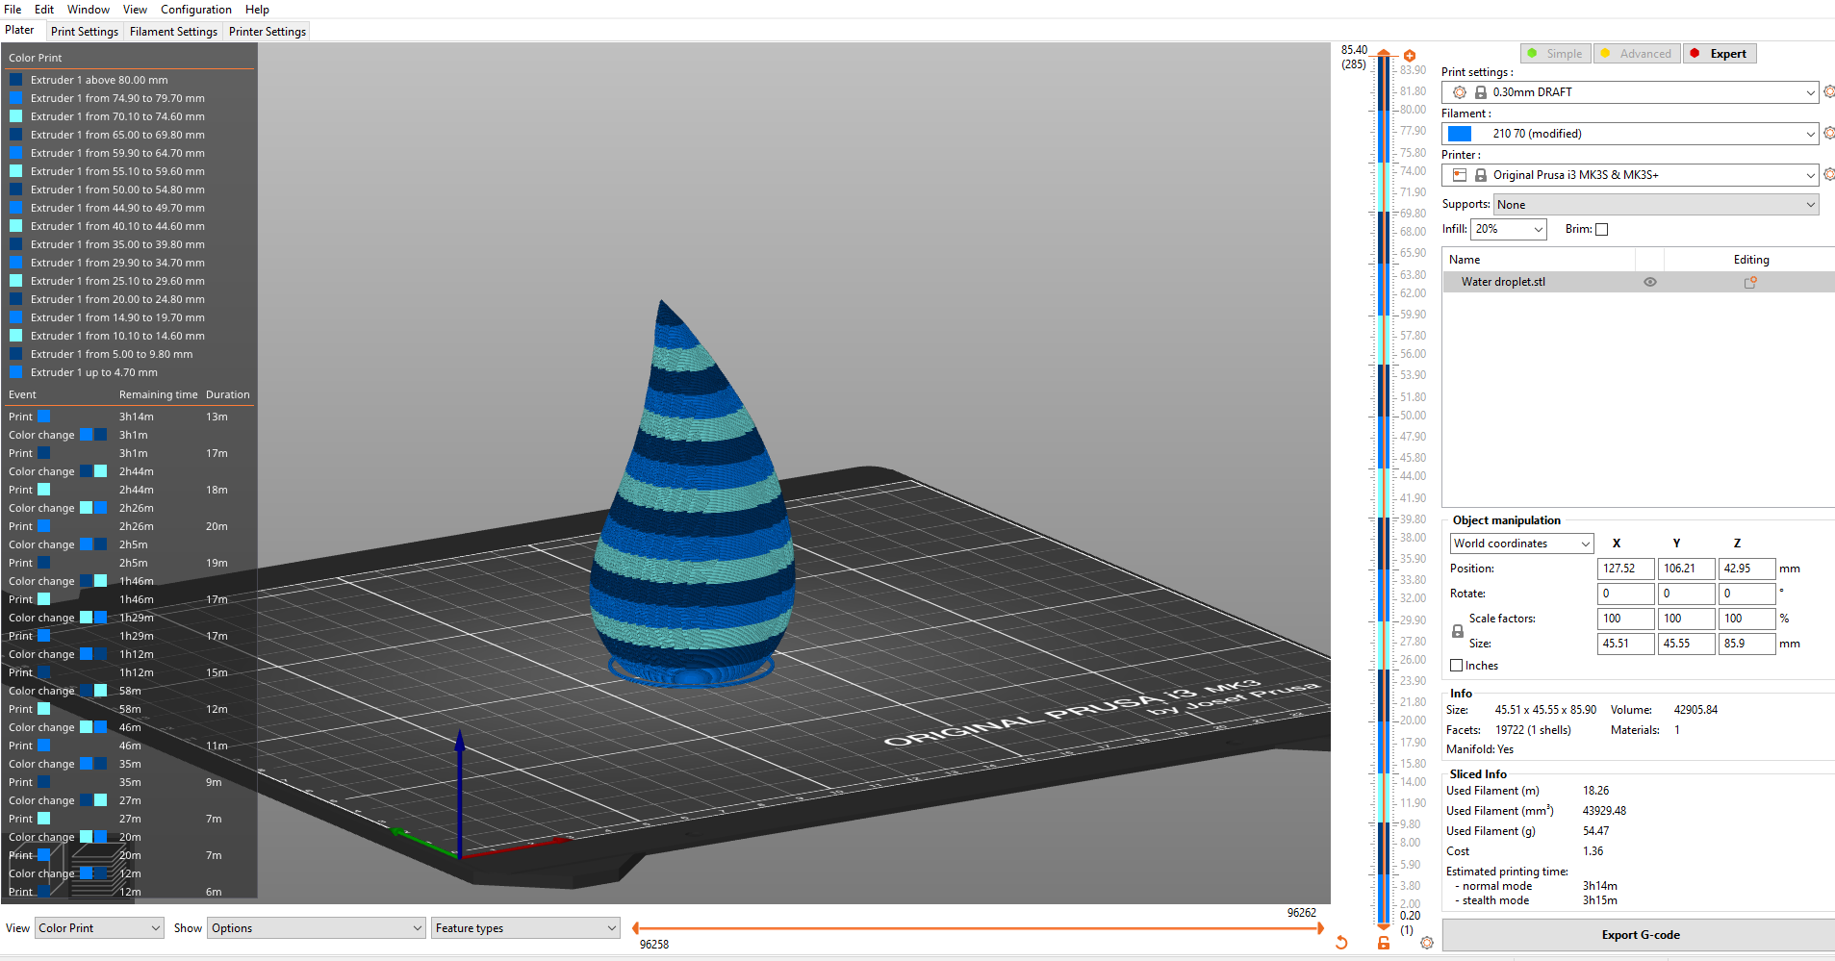The image size is (1835, 961).
Task: Click edit cog beside Filament preset
Action: pyautogui.click(x=1829, y=133)
